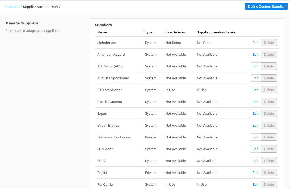290x188 pixels.
Task: Edit the PenCarrie supplier
Action: tap(255, 184)
